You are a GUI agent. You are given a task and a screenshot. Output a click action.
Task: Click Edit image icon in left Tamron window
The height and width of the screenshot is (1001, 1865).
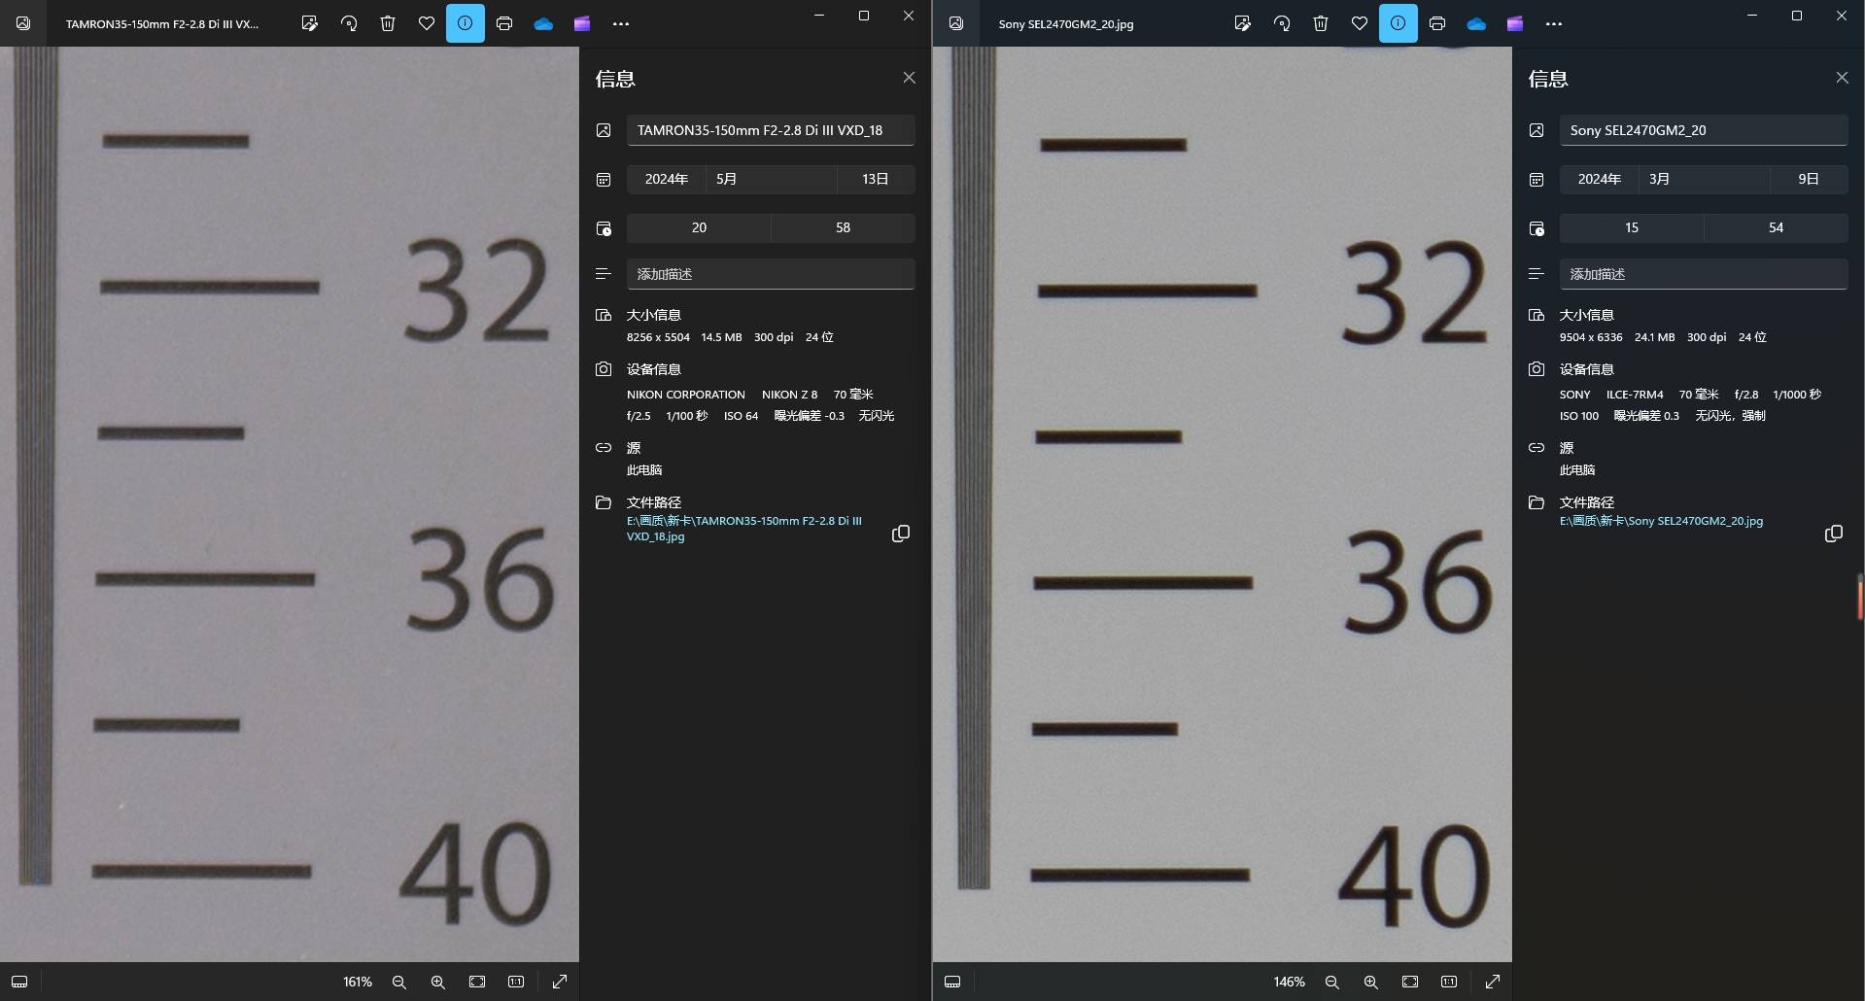[309, 23]
